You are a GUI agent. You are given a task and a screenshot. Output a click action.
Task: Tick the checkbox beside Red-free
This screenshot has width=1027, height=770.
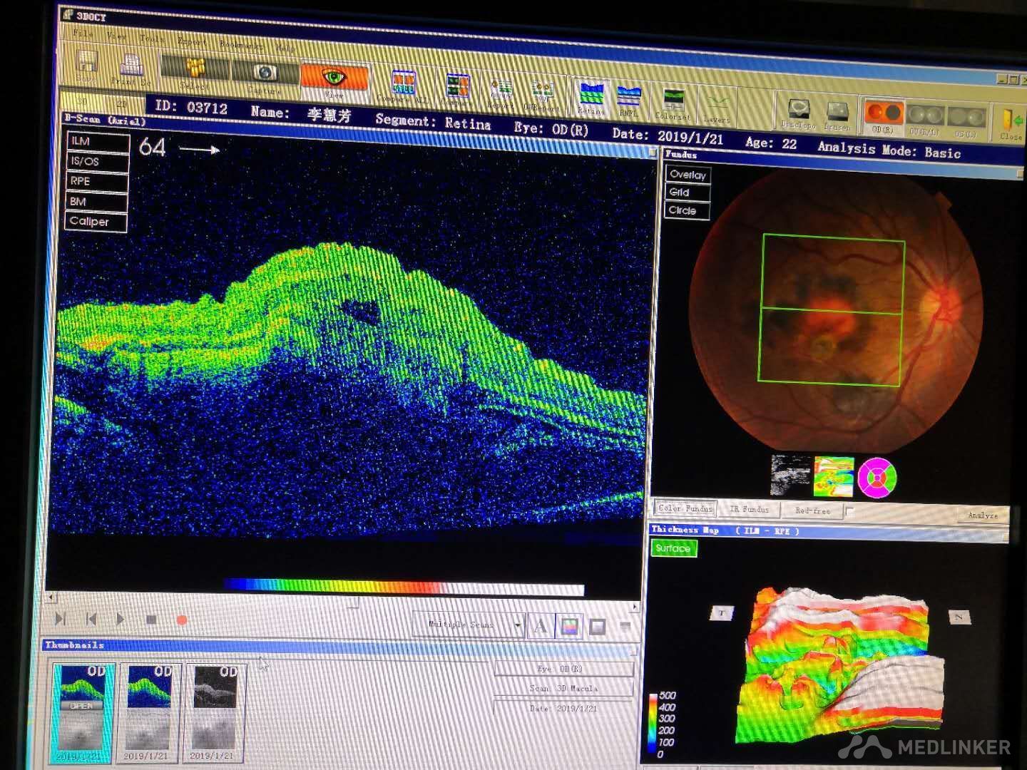849,510
